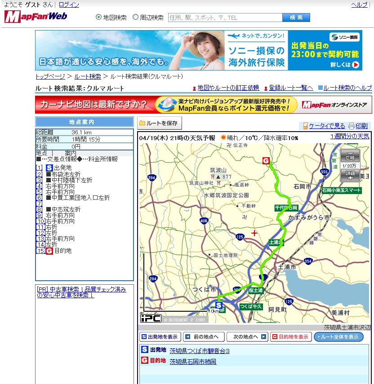Open the ルート検索 breadcrumb link
The height and width of the screenshot is (384, 374).
[x=88, y=76]
